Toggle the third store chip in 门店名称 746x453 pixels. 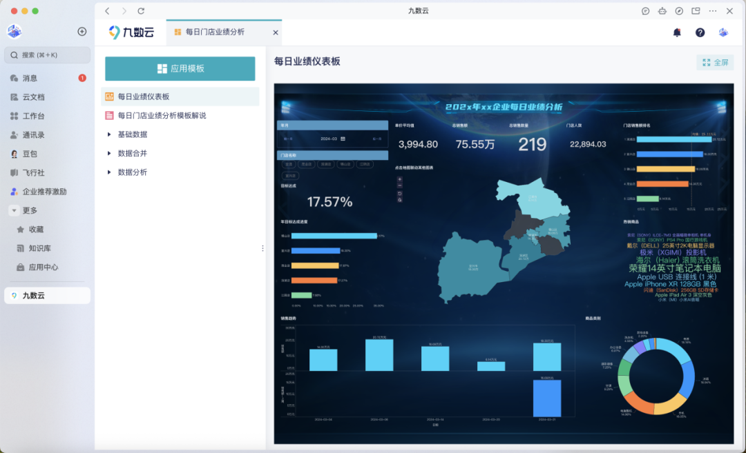[326, 164]
